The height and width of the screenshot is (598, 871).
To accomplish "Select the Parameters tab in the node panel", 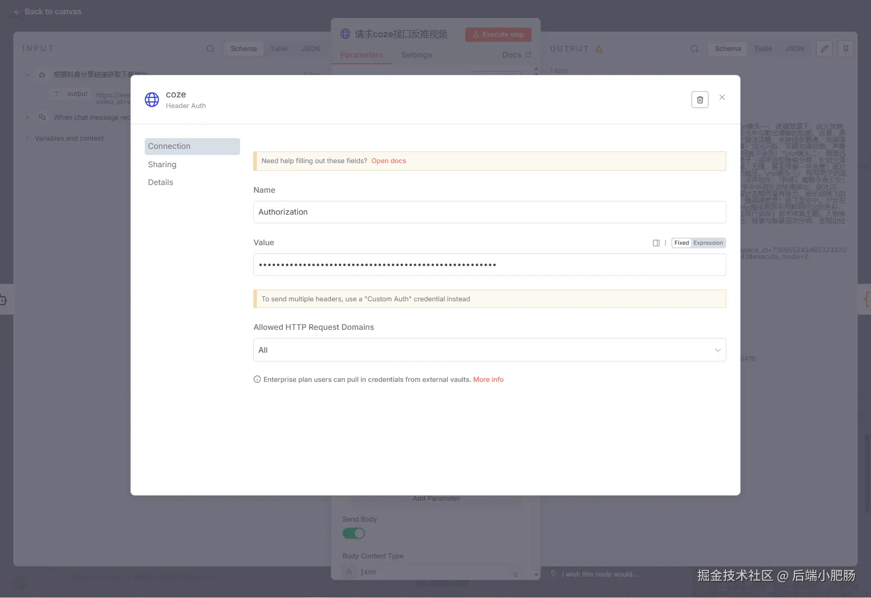I will click(x=361, y=55).
